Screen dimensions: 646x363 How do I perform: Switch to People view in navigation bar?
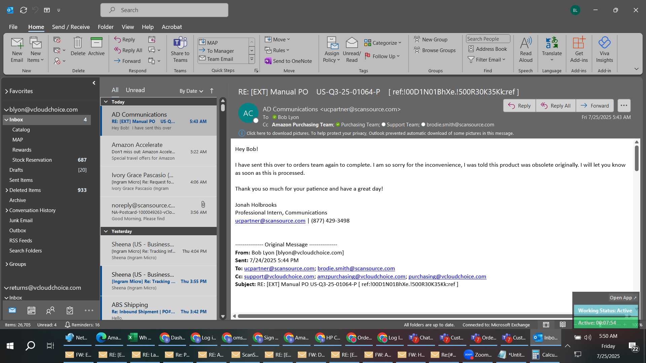(50, 311)
